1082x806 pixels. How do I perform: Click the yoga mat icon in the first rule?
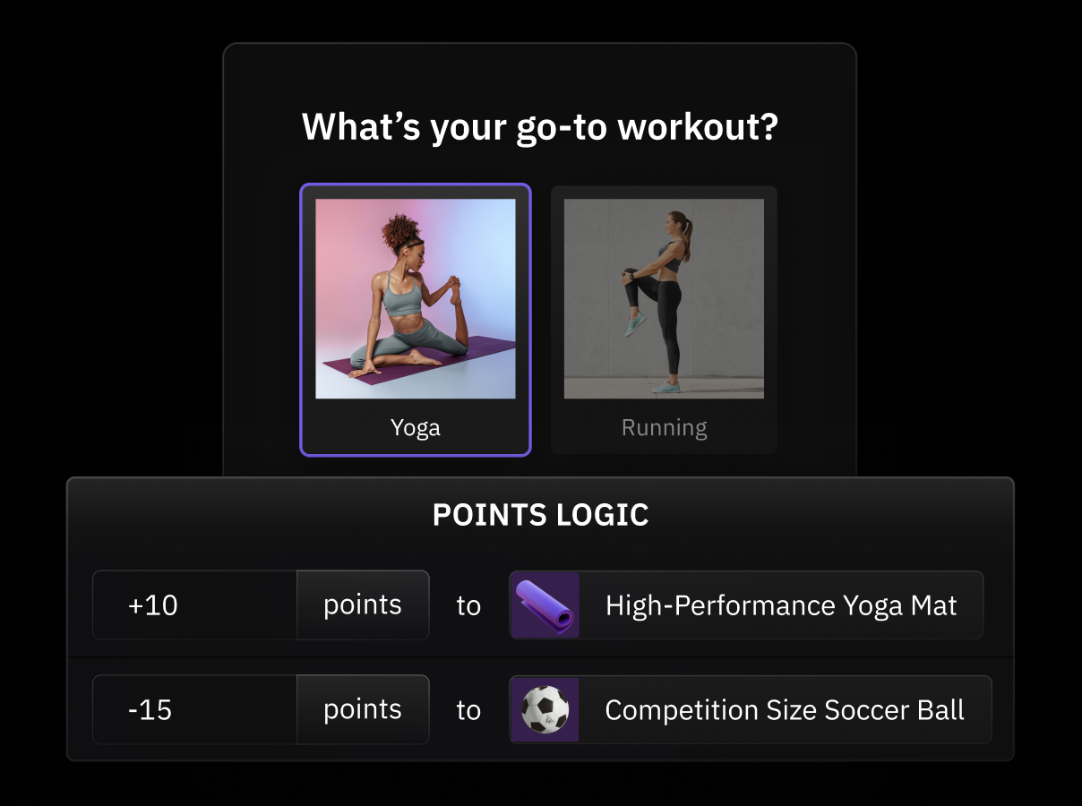click(x=545, y=604)
